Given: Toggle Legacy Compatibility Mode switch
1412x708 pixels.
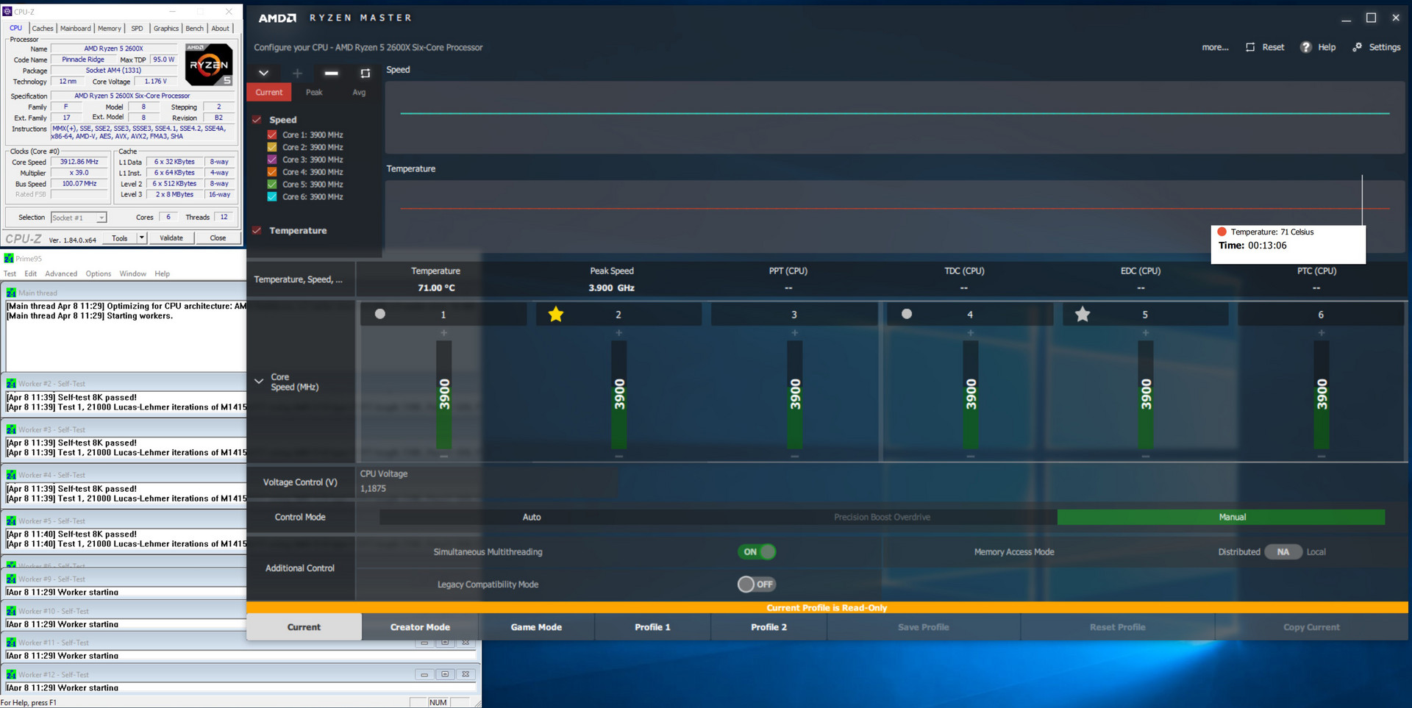Looking at the screenshot, I should pos(757,584).
